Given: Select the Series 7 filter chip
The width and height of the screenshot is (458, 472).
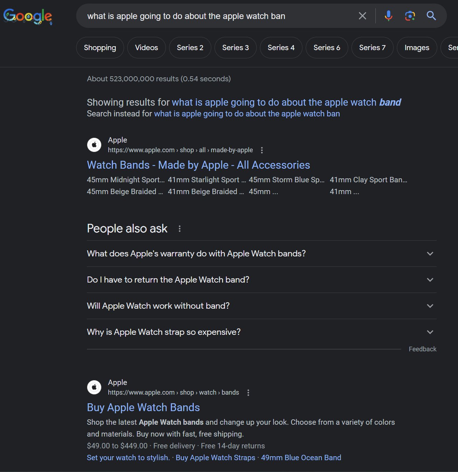Looking at the screenshot, I should coord(372,48).
